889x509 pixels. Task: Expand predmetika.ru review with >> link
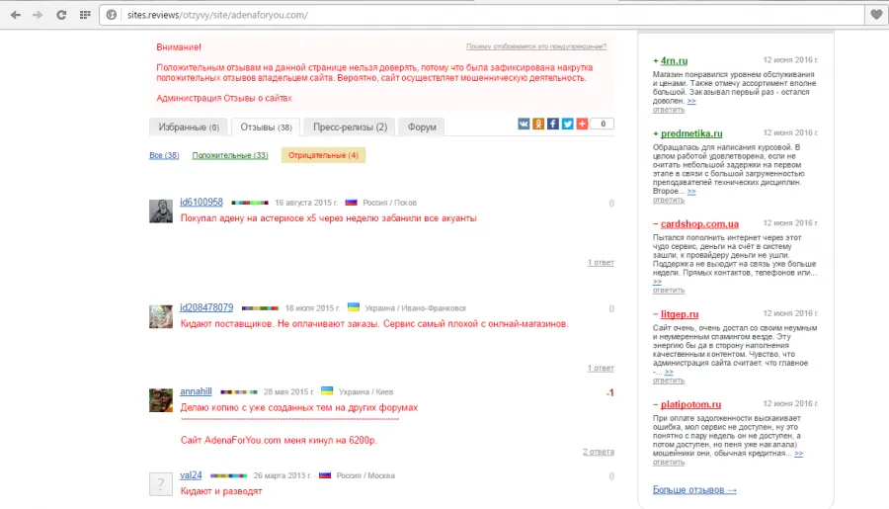pyautogui.click(x=691, y=191)
